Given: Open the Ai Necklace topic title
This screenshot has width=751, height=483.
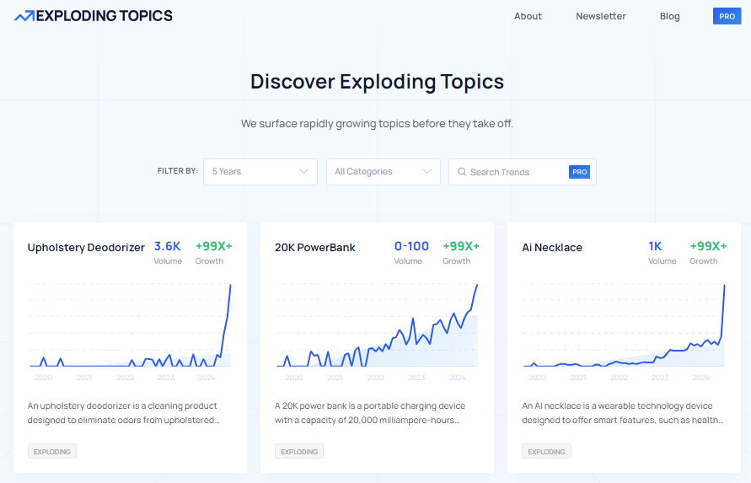Looking at the screenshot, I should tap(552, 248).
